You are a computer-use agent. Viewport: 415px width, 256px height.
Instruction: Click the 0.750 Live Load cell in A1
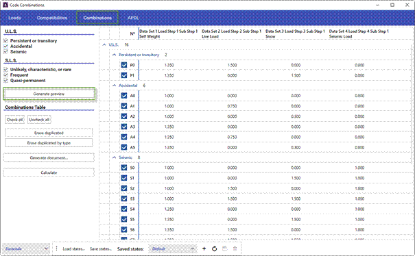(x=232, y=106)
